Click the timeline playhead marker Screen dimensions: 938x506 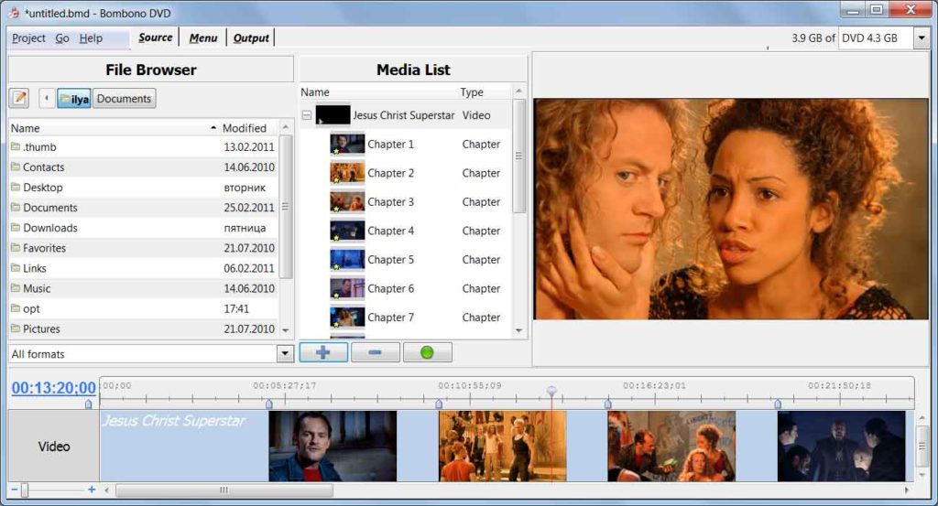point(551,392)
